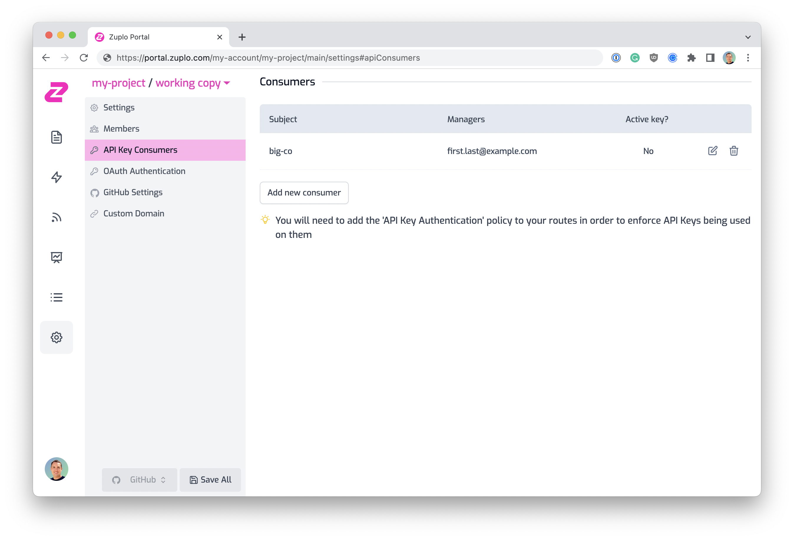
Task: Click the lightning bolt icon in sidebar
Action: (56, 177)
